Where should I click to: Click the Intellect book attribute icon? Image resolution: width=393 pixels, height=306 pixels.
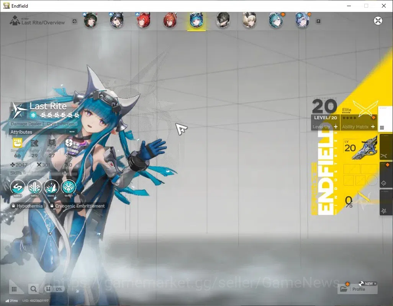click(x=52, y=143)
